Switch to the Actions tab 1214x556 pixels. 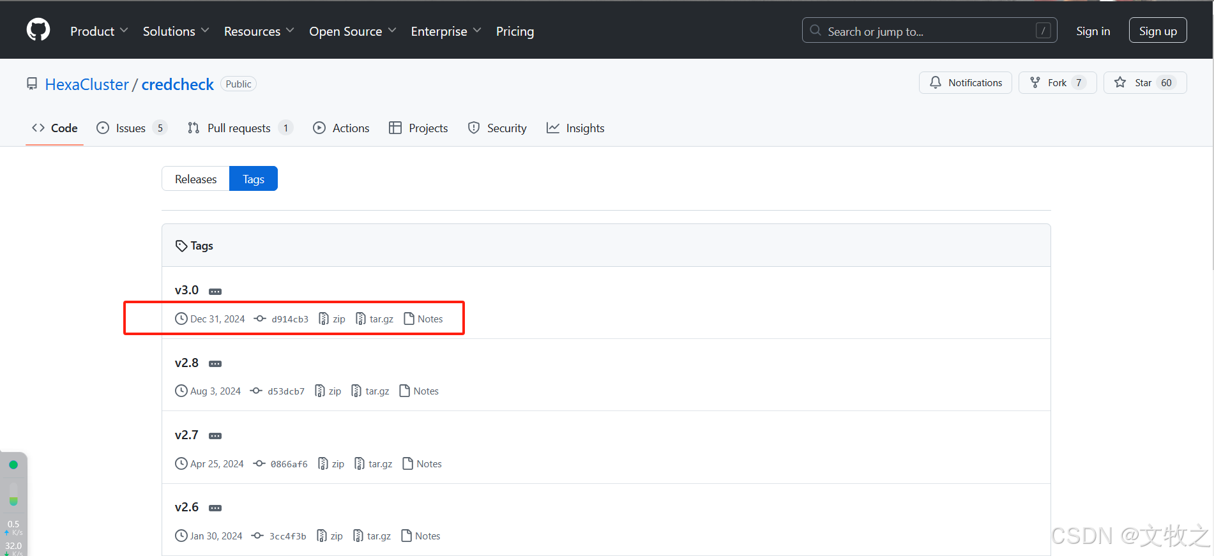341,128
